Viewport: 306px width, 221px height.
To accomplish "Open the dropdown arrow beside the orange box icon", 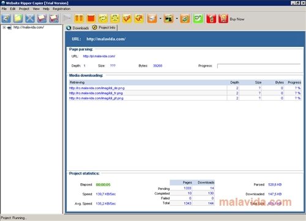I will (160, 19).
